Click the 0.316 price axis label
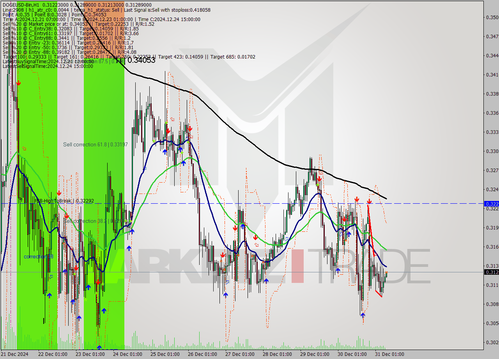Viewport: 499px width, 359px height. (492, 247)
